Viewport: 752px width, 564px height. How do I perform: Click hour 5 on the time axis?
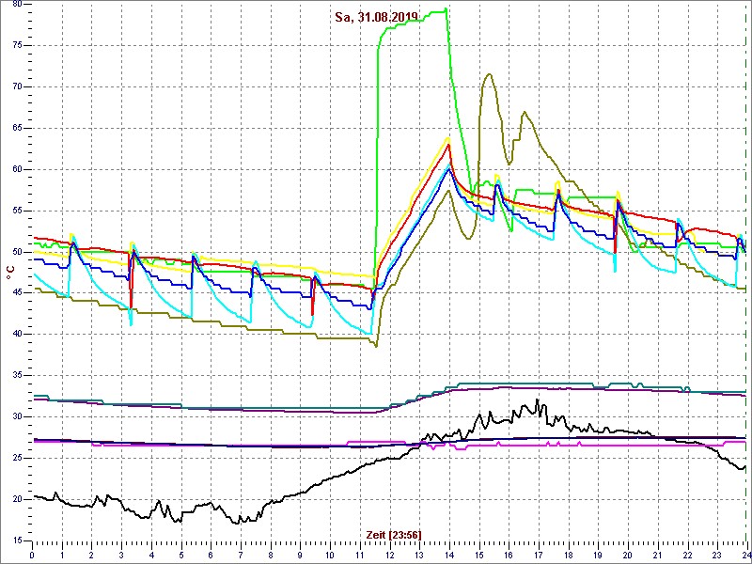pos(181,555)
